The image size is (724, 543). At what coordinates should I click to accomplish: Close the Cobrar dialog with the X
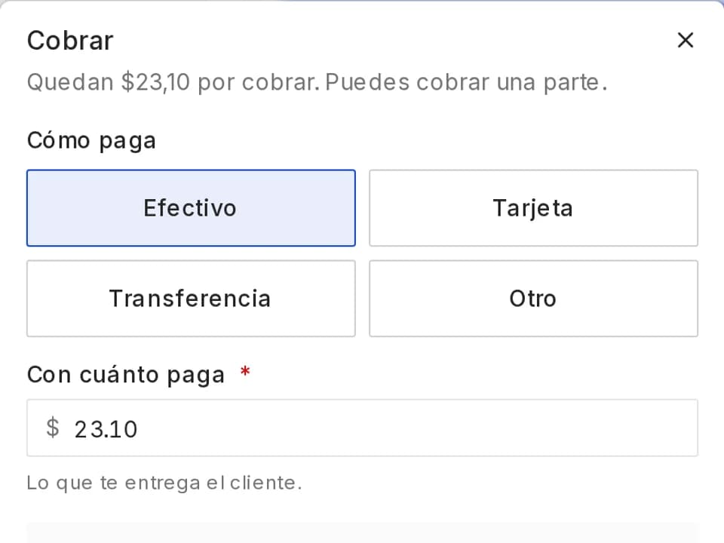pos(686,40)
